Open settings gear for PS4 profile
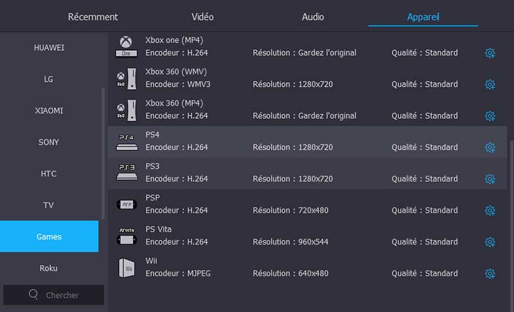This screenshot has height=312, width=514. tap(490, 148)
